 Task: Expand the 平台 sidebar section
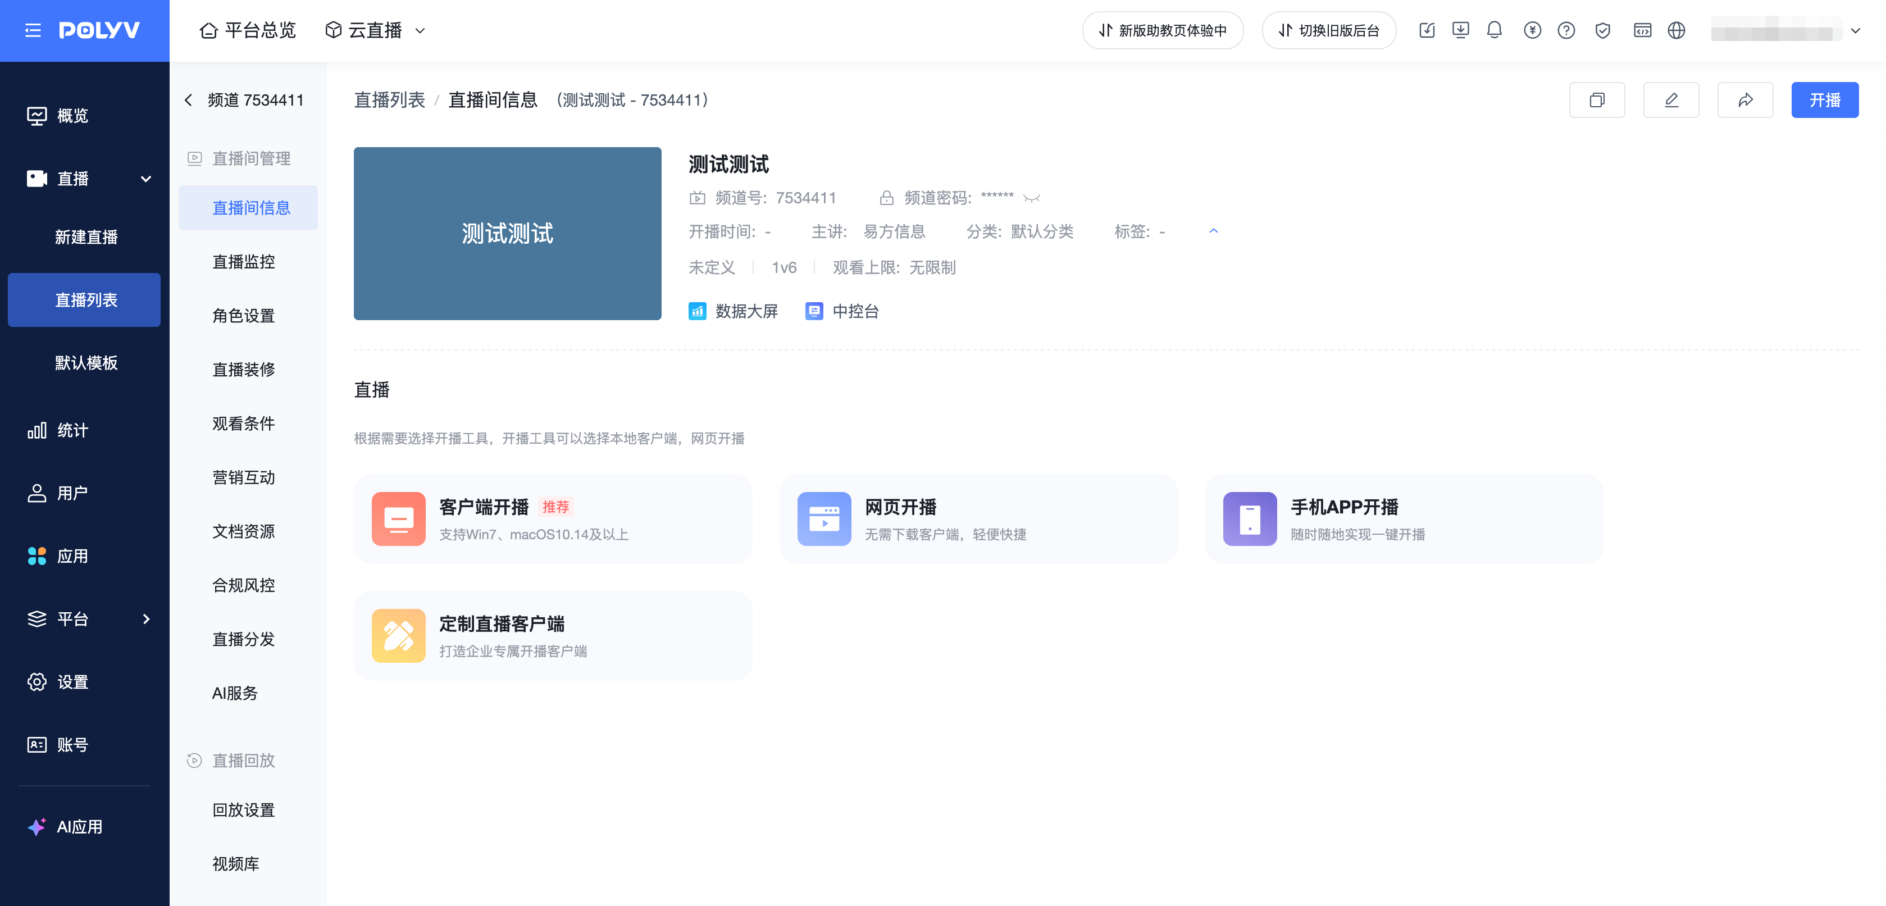click(145, 620)
